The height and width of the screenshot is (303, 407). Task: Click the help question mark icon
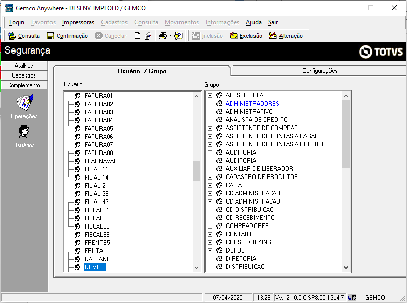[x=179, y=36]
